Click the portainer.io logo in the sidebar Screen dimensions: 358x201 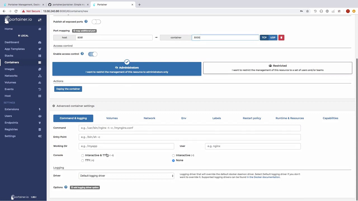[18, 20]
